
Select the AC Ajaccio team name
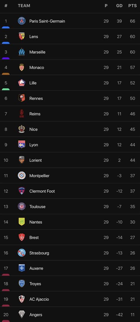39,299
